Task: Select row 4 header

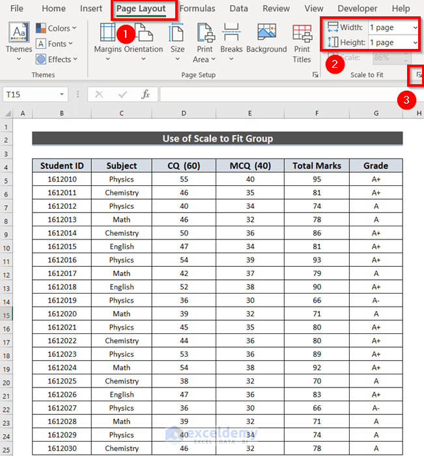Action: (6, 167)
